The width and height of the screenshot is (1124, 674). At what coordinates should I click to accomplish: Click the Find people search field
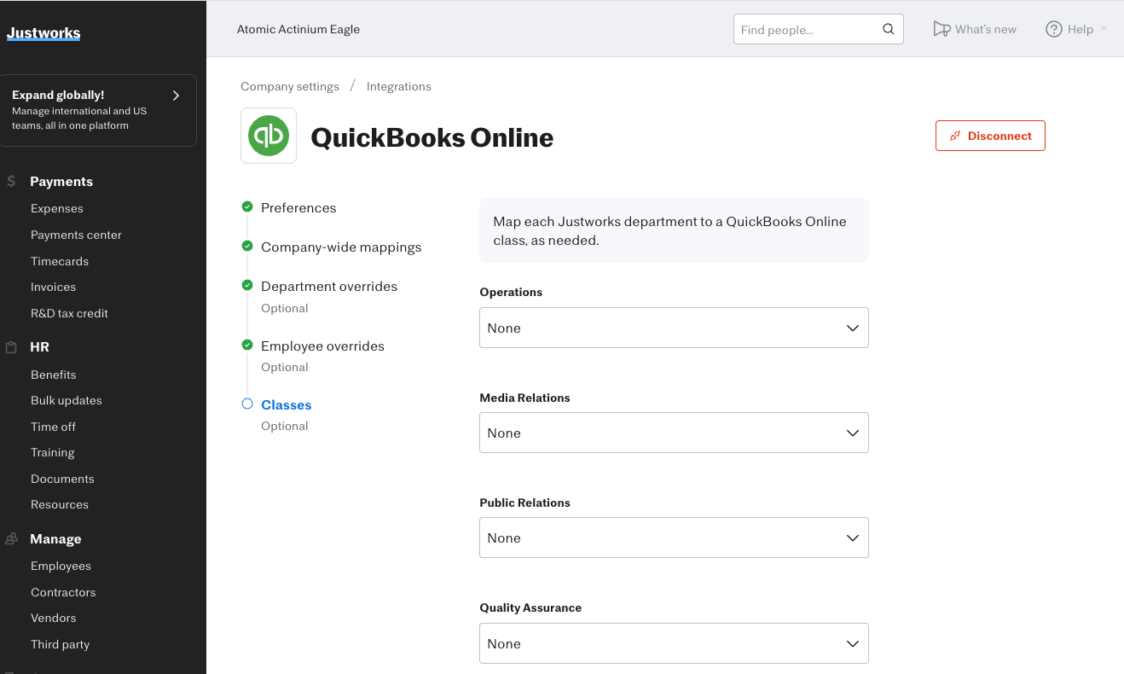pyautogui.click(x=806, y=29)
